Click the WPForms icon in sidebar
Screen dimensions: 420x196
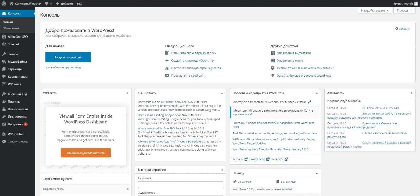pos(4,84)
